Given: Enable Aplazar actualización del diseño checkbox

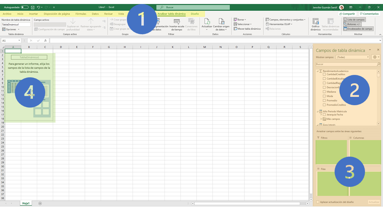Looking at the screenshot, I should coord(318,202).
